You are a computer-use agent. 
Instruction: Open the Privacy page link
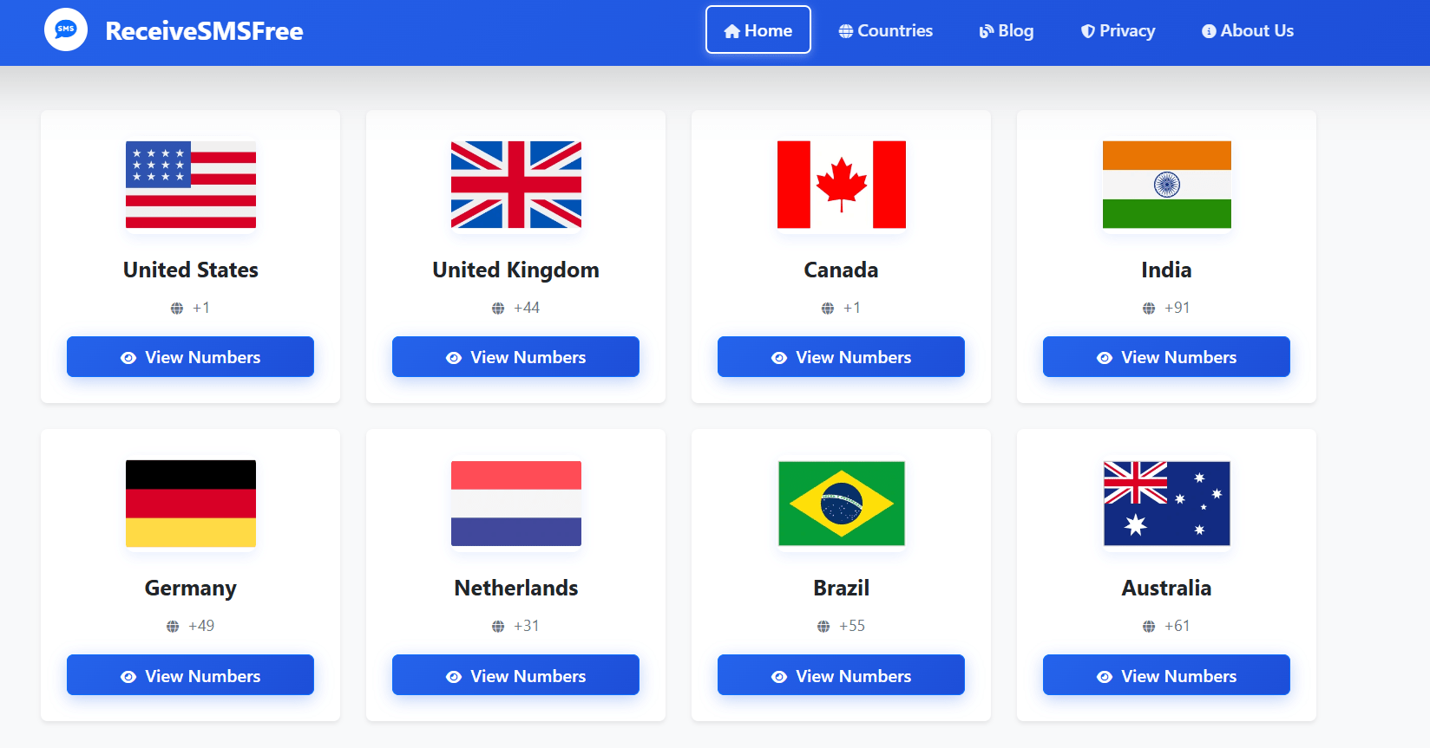pyautogui.click(x=1118, y=30)
